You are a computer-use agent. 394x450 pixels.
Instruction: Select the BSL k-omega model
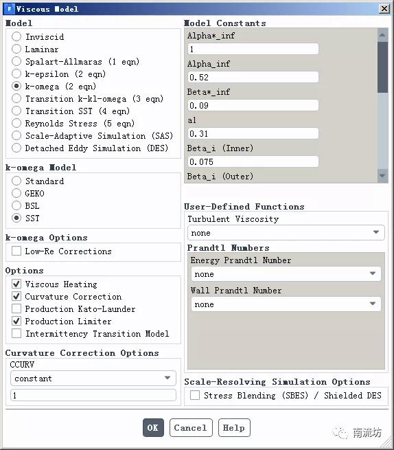[x=16, y=205]
